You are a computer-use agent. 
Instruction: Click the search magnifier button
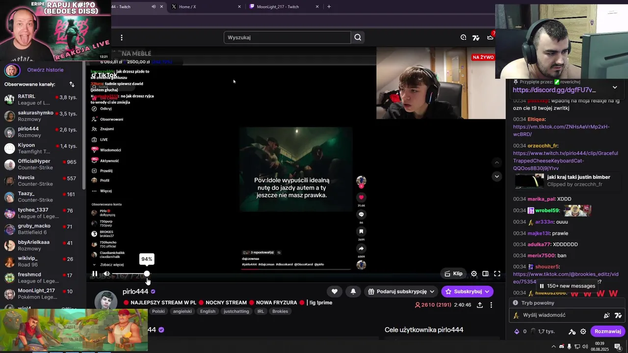pyautogui.click(x=358, y=37)
